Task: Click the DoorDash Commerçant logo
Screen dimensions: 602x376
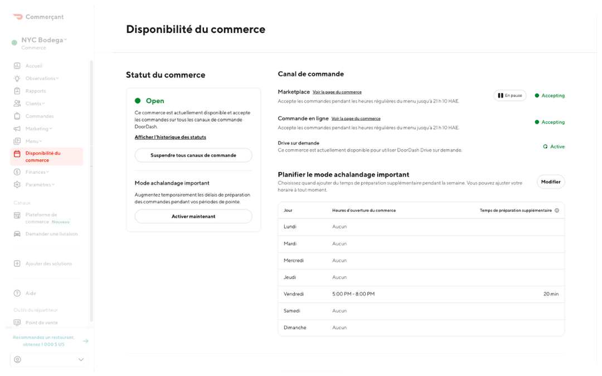Action: point(39,17)
